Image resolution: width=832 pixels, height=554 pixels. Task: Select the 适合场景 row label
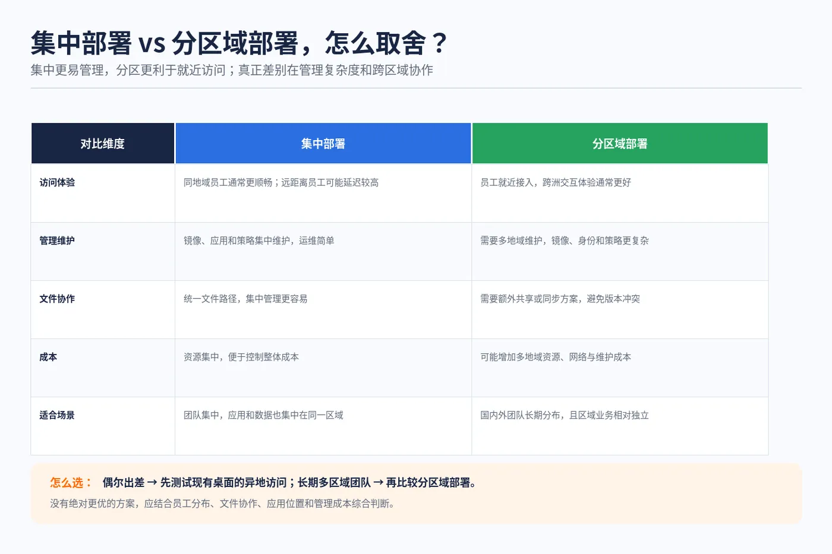pos(57,415)
